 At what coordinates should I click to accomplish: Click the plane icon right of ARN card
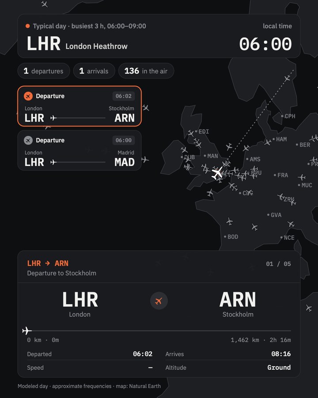point(146,107)
